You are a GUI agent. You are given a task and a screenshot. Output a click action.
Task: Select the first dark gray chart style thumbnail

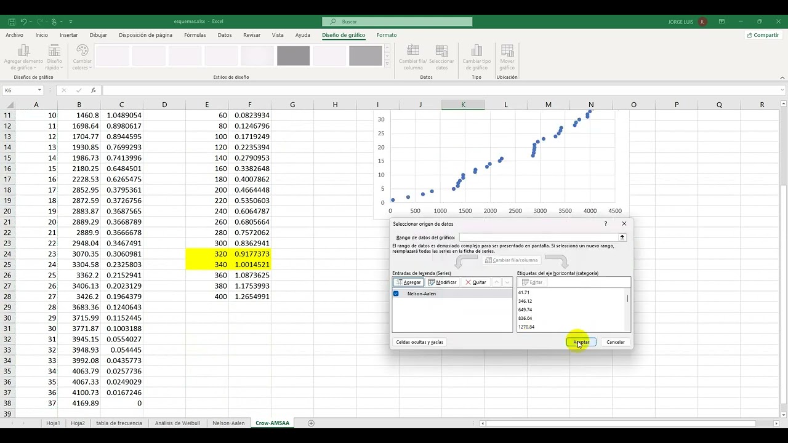[x=293, y=56]
